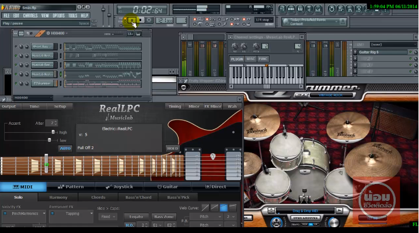Open the news panel dropdown arrow
The height and width of the screenshot is (233, 419).
point(337,22)
